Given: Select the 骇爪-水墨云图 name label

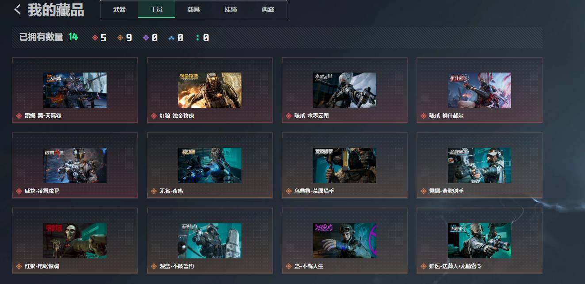Looking at the screenshot, I should click(x=311, y=116).
